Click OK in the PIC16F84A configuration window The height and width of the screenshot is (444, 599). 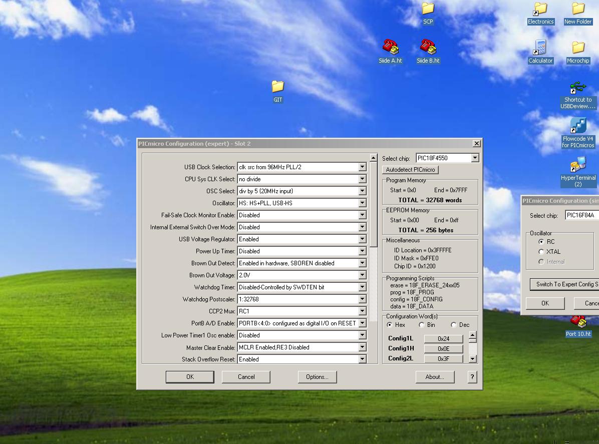pos(545,303)
